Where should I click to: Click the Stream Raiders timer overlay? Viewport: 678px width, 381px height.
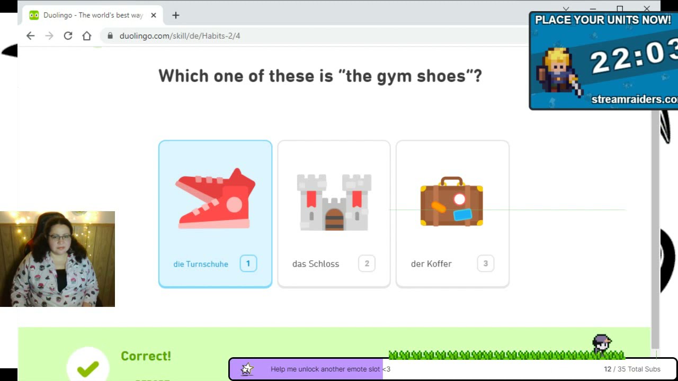click(x=604, y=60)
